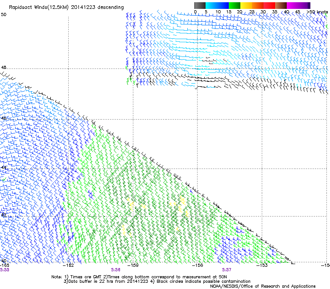Click the 48 latitude axis label
Image resolution: width=330 pixels, height=289 pixels.
[4, 68]
